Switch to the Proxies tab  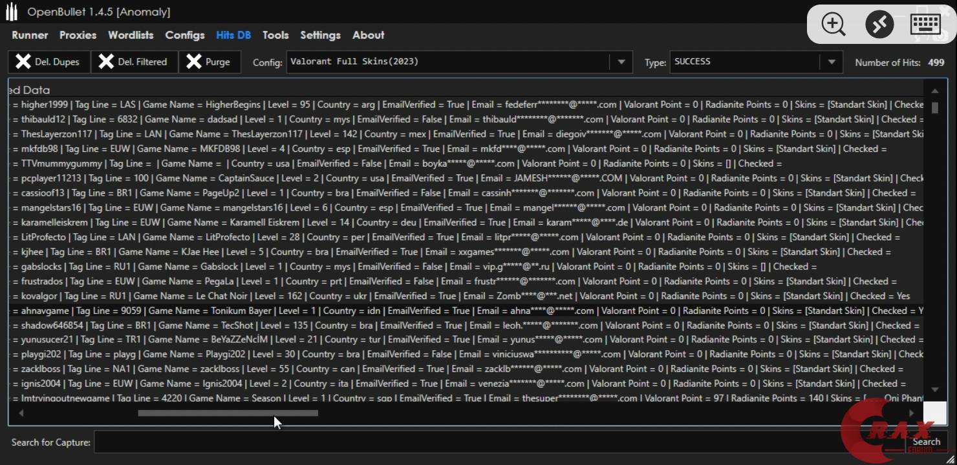[x=78, y=36]
